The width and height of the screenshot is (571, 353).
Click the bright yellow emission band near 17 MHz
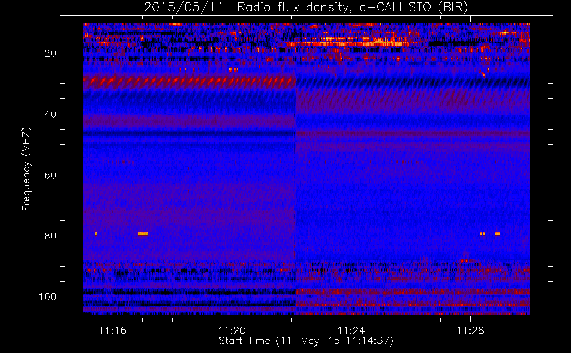348,44
